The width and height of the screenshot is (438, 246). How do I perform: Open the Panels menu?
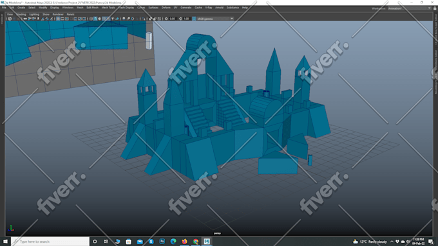coord(70,14)
